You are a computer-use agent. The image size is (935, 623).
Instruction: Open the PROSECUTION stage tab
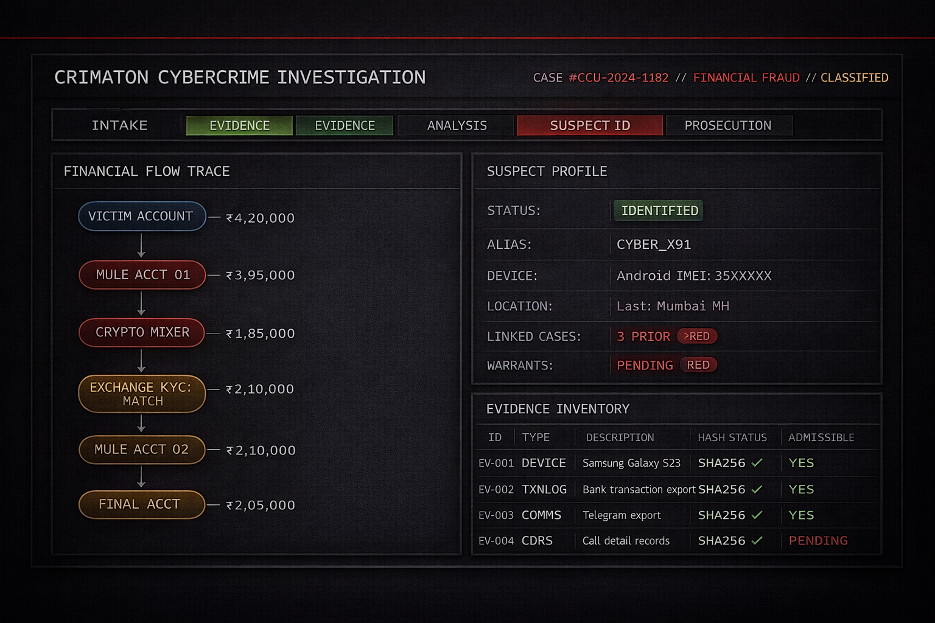pos(729,125)
